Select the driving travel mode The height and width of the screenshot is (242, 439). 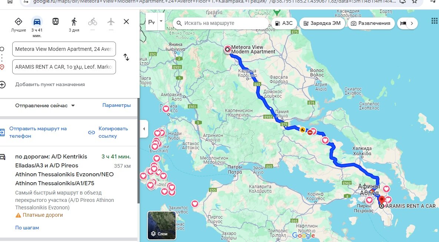[36, 21]
